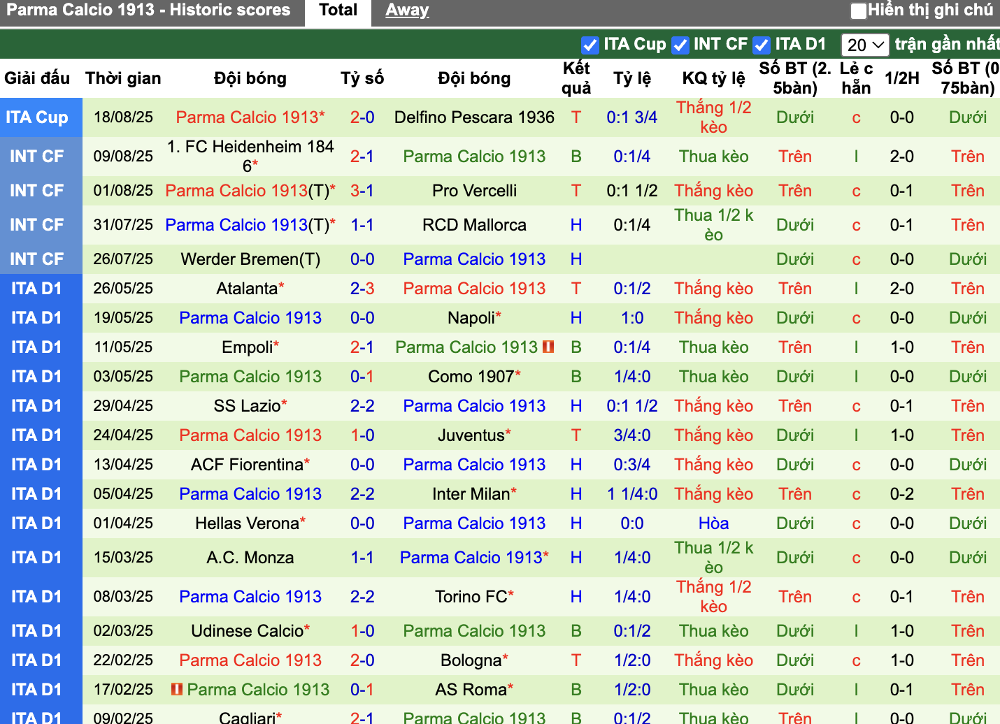Viewport: 1000px width, 724px height.
Task: Click A.C. Monza team name
Action: pos(250,558)
